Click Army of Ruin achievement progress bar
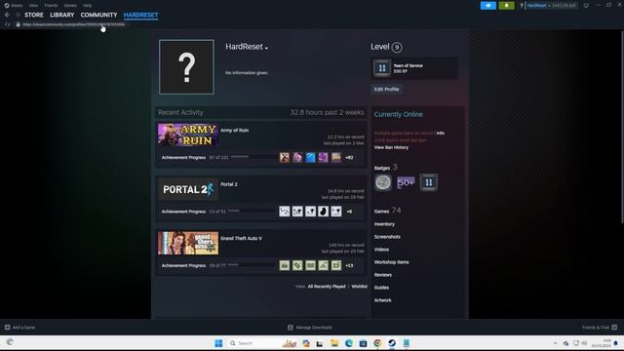 (253, 157)
